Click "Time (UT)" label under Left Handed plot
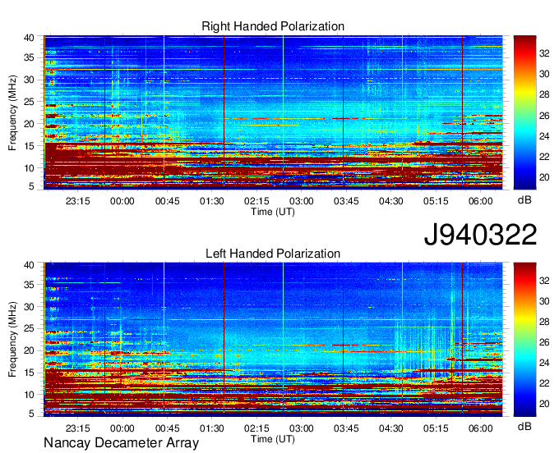This screenshot has width=559, height=453. click(x=273, y=439)
